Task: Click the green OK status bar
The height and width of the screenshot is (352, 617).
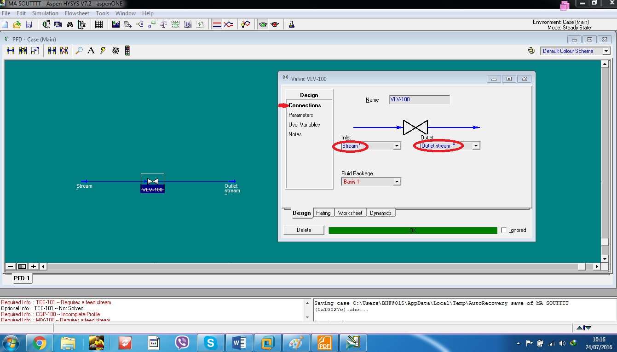Action: tap(413, 230)
